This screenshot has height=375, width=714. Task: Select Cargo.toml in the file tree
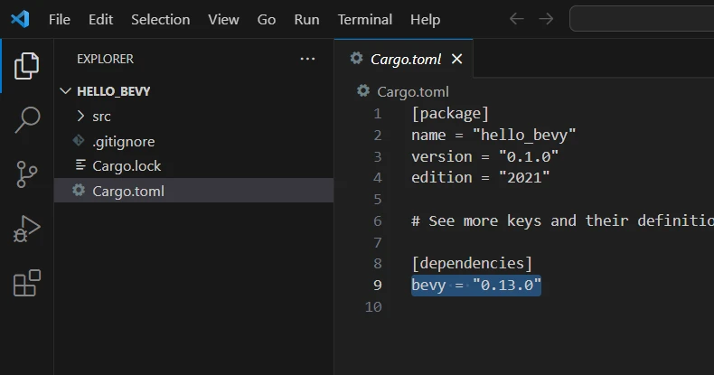[x=128, y=191]
